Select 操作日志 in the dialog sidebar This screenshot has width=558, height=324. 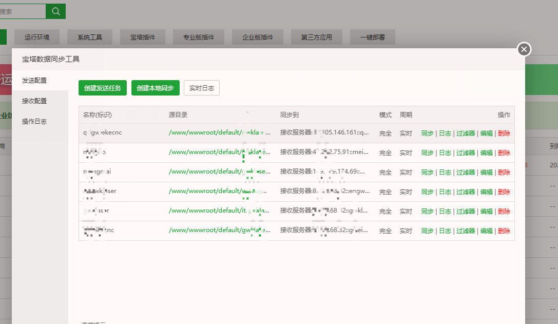40,121
